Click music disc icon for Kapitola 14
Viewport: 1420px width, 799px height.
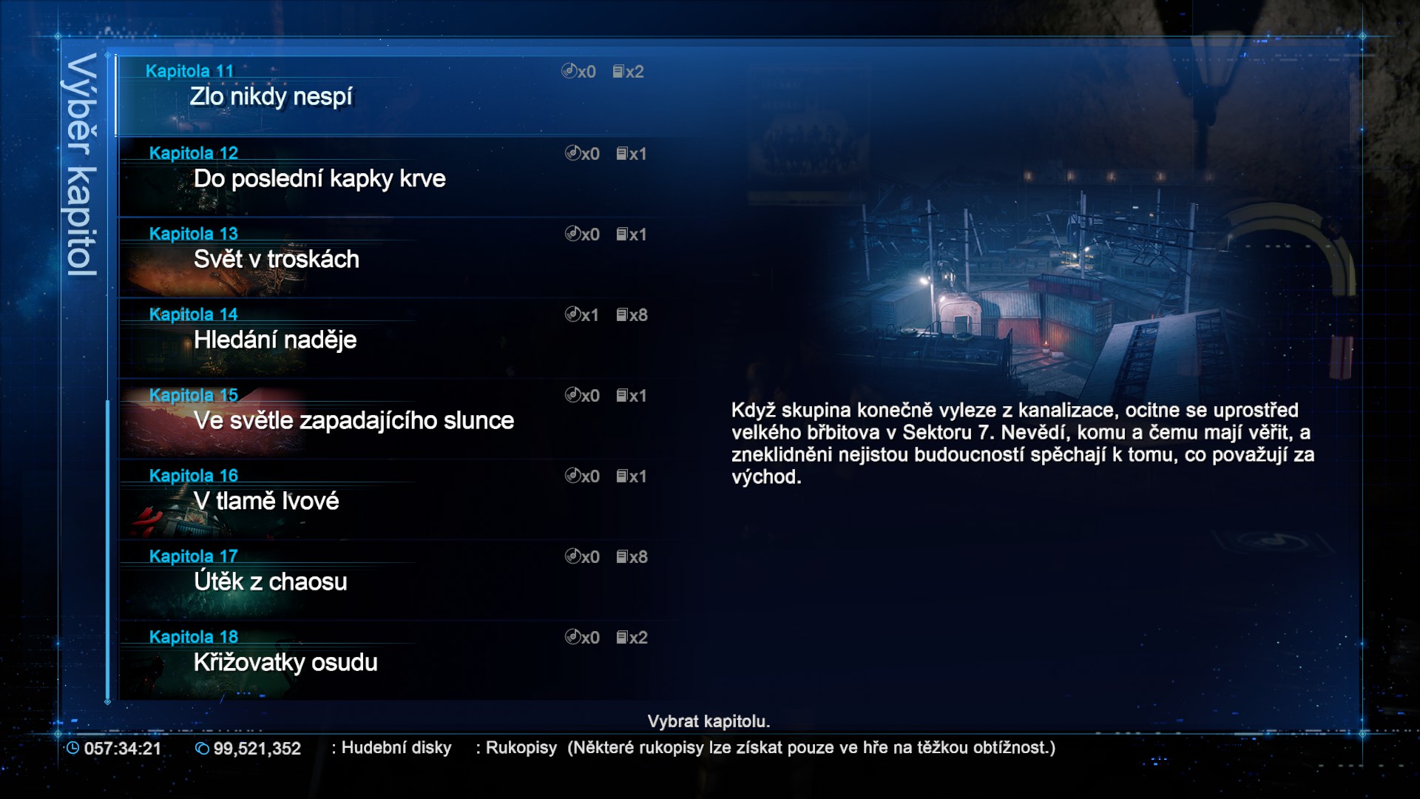[x=572, y=314]
